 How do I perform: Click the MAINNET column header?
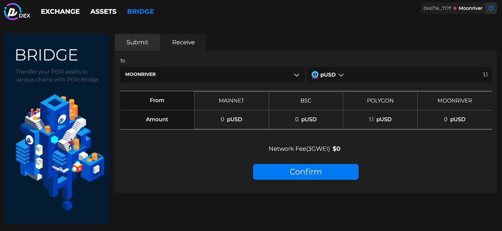(x=231, y=101)
